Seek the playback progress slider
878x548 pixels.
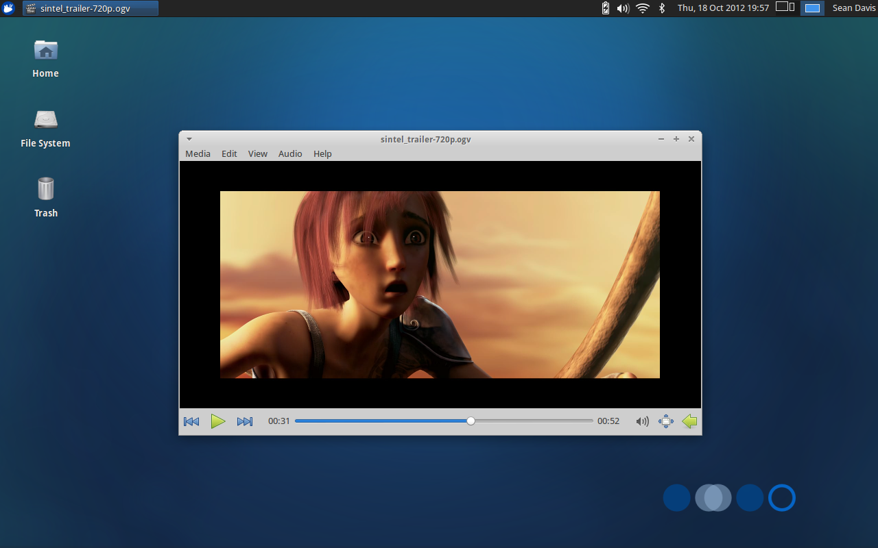tap(471, 421)
